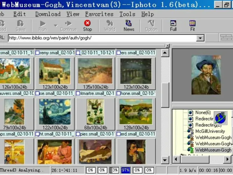Image resolution: width=233 pixels, height=175 pixels.
Task: Click the icon beside second WebMuseum-Gogh entry
Action: [190, 143]
